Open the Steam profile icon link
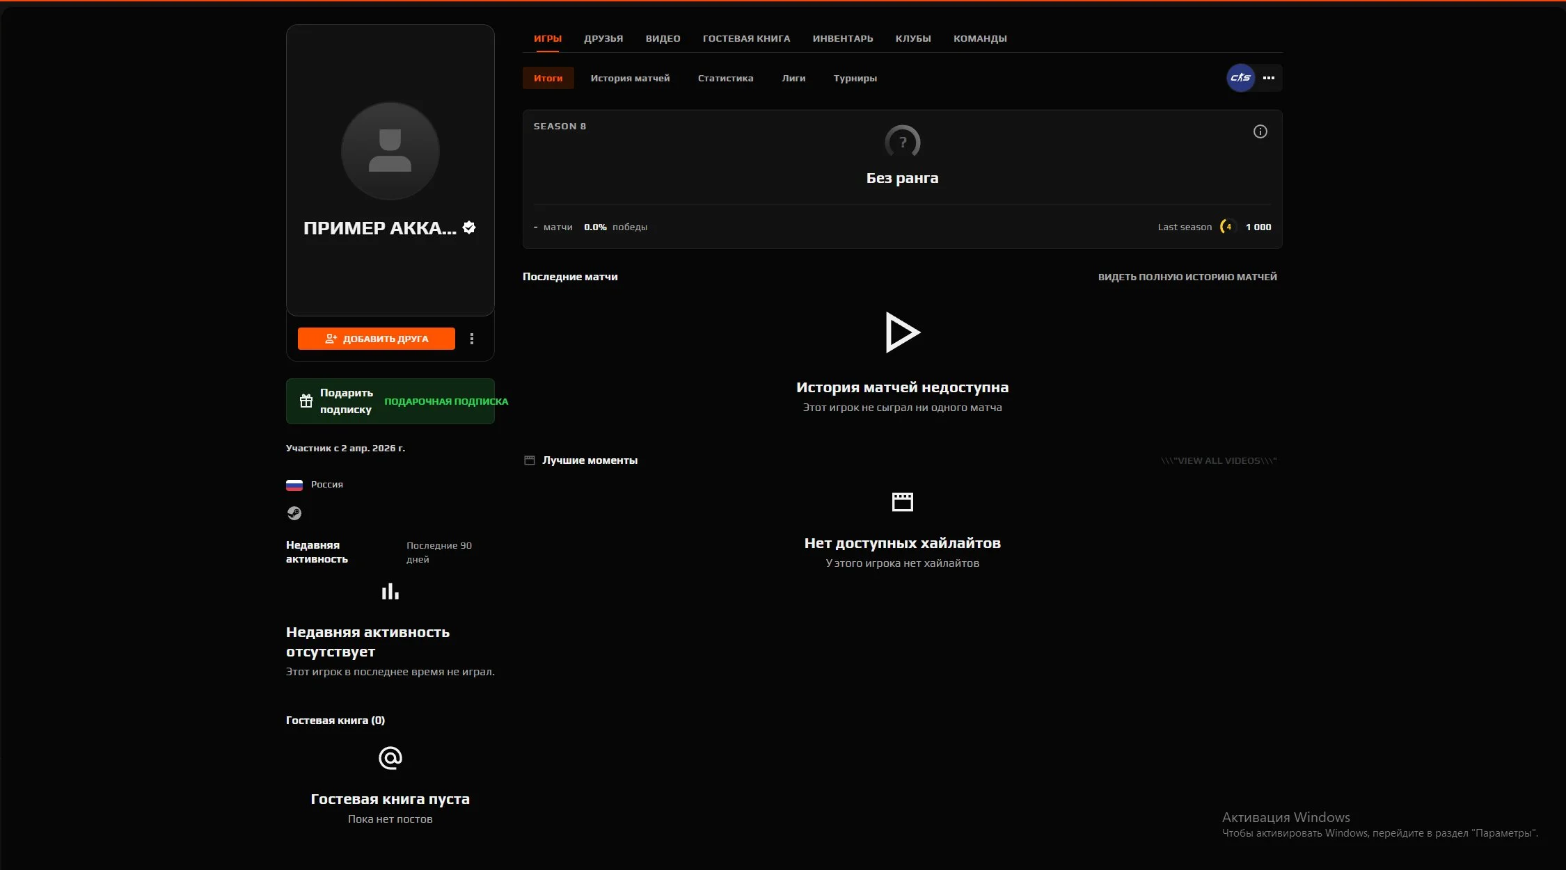The width and height of the screenshot is (1566, 870). [294, 513]
